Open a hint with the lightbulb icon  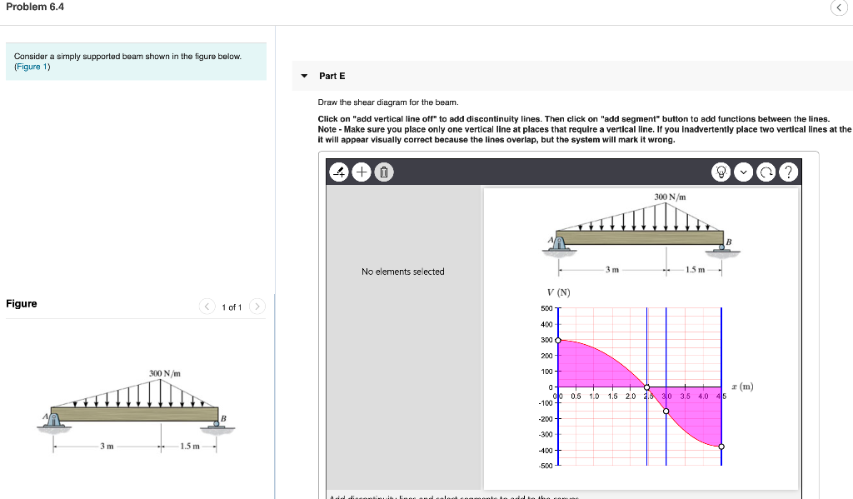click(x=720, y=172)
